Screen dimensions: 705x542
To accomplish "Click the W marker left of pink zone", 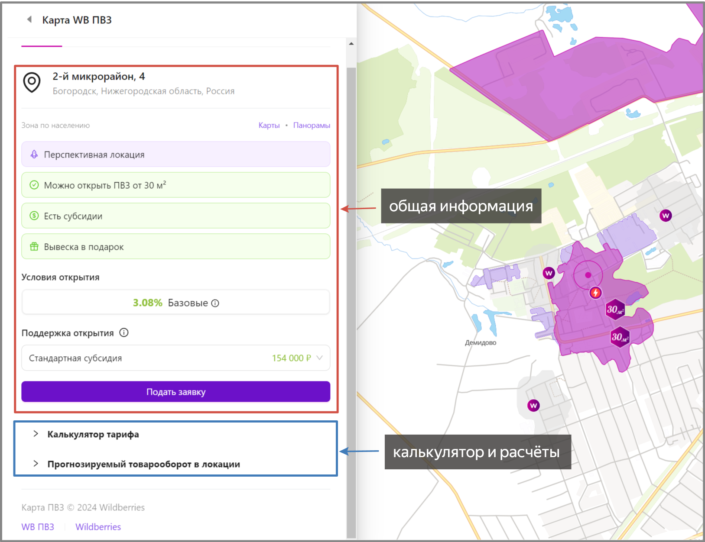I will coord(549,273).
